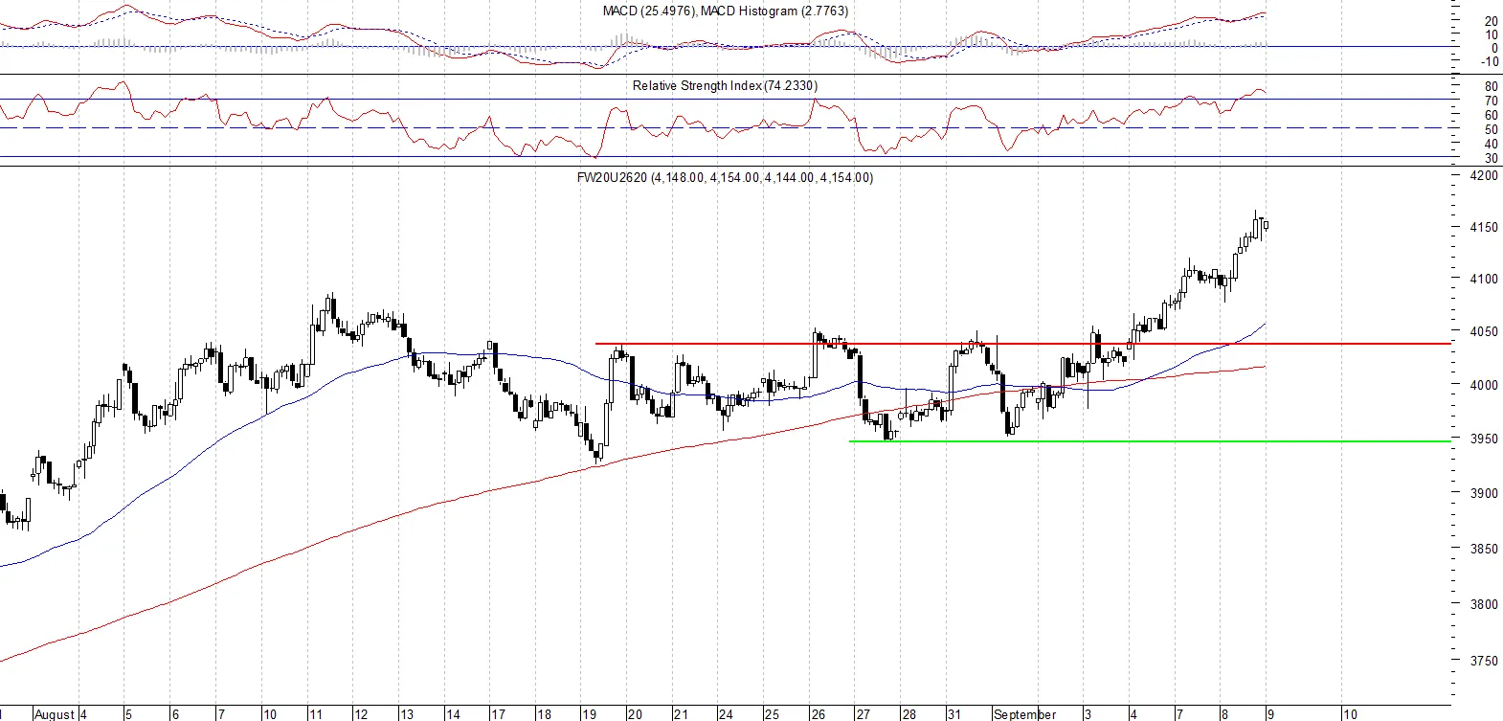Click date 17 on the time axis
Screen dimensions: 1503x721
pyautogui.click(x=498, y=713)
